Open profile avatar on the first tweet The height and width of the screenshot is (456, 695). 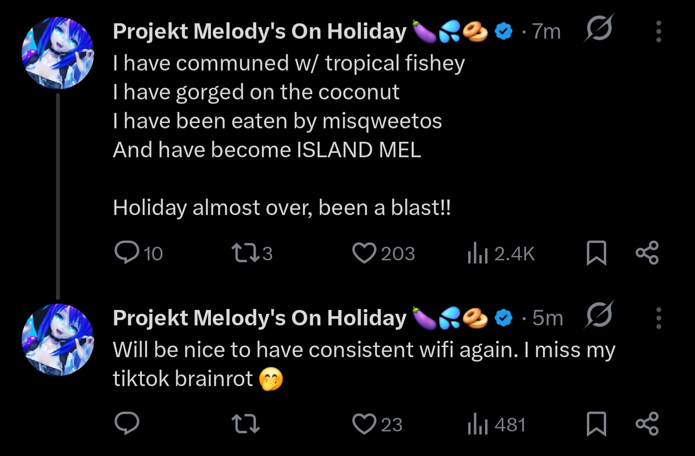tap(58, 53)
